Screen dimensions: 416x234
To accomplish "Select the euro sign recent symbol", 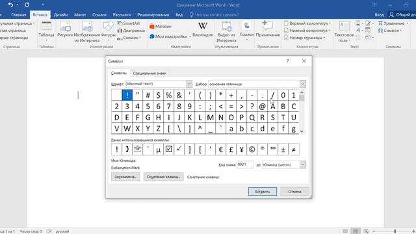I will click(220, 149).
